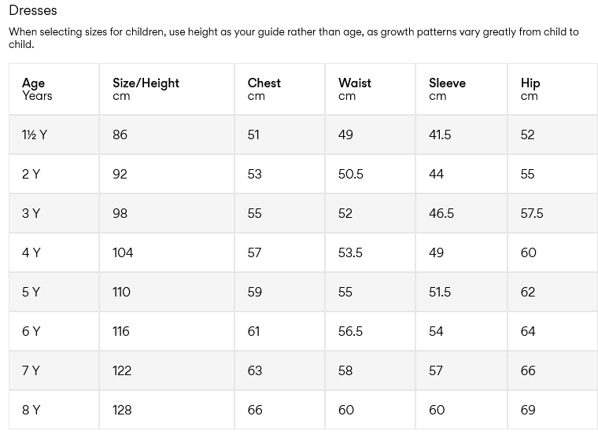The height and width of the screenshot is (442, 598).
Task: Click the 2 Y age cell
Action: point(31,174)
